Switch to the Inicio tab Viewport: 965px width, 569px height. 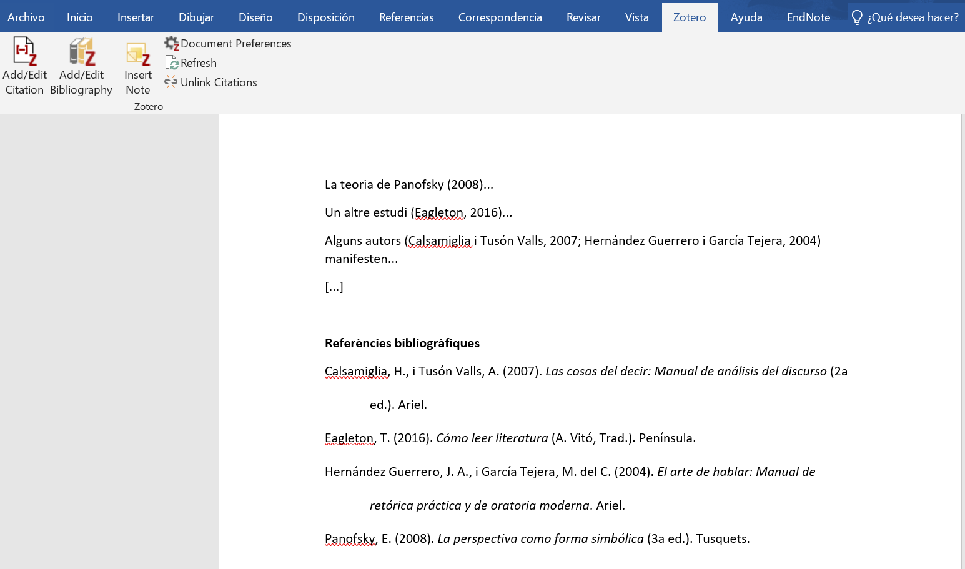[80, 17]
